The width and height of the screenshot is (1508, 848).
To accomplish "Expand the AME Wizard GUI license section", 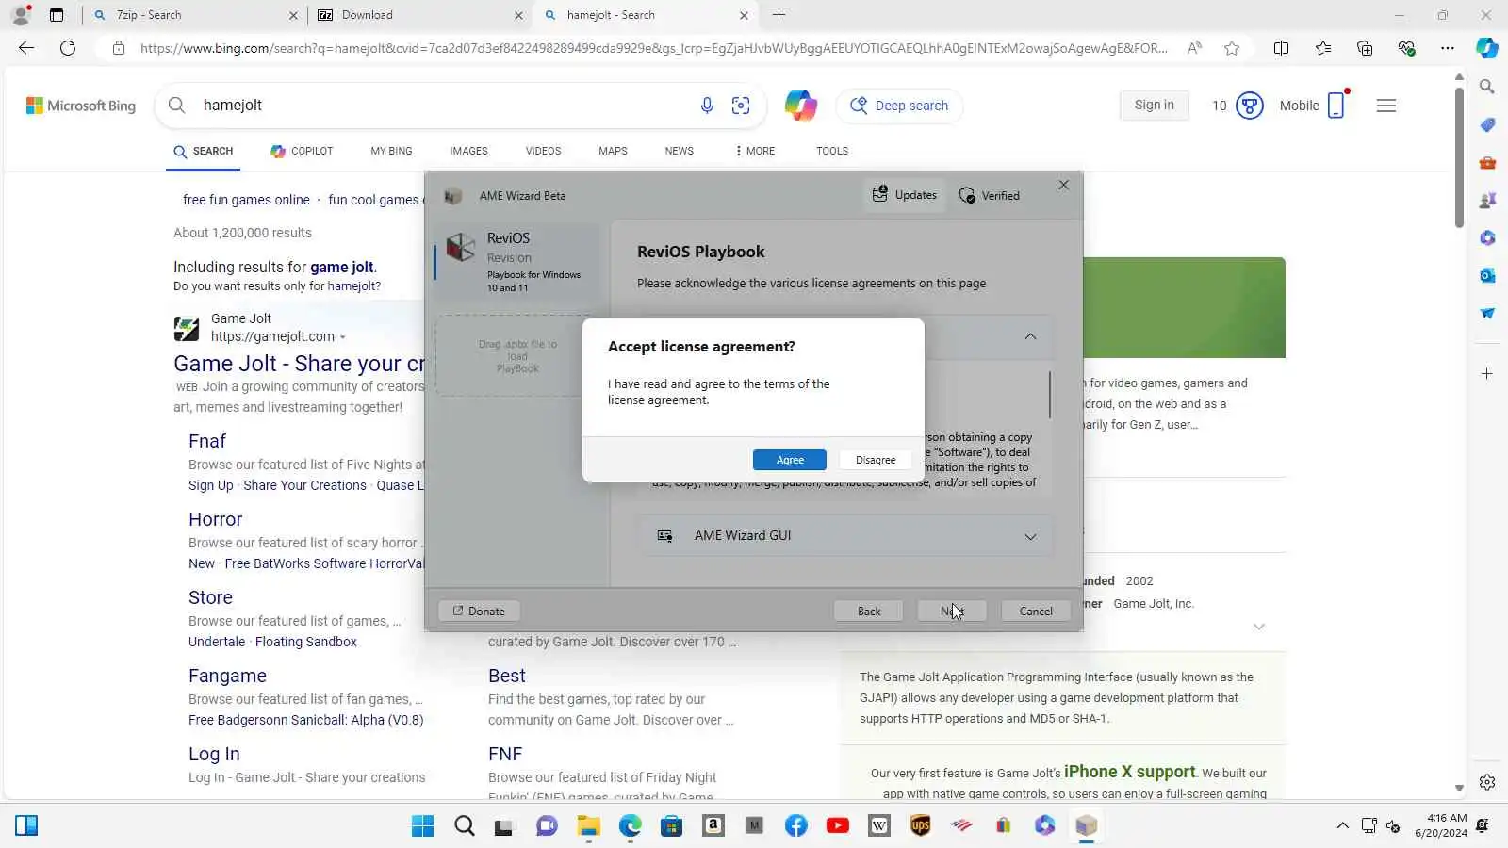I will click(x=846, y=535).
